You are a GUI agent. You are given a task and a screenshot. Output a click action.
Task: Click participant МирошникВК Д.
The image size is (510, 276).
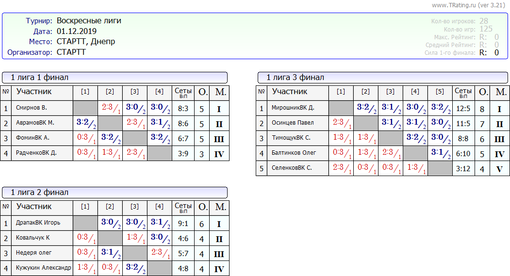pos(293,108)
